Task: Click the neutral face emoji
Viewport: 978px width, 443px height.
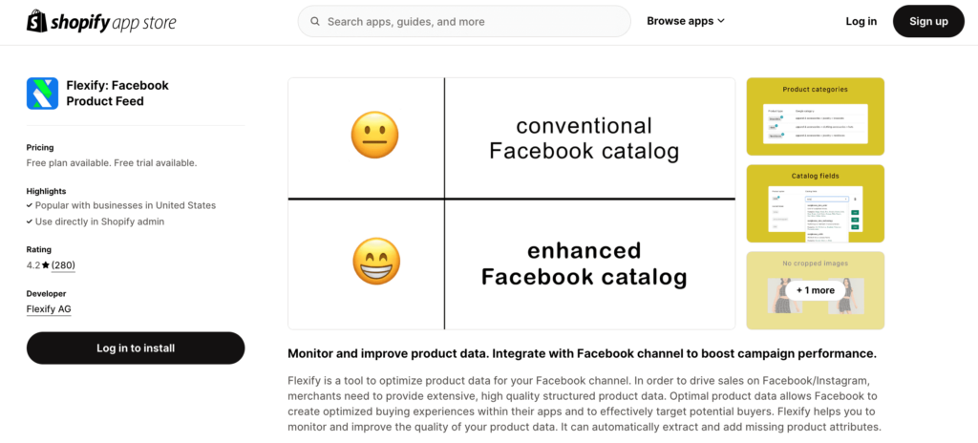Action: point(374,135)
